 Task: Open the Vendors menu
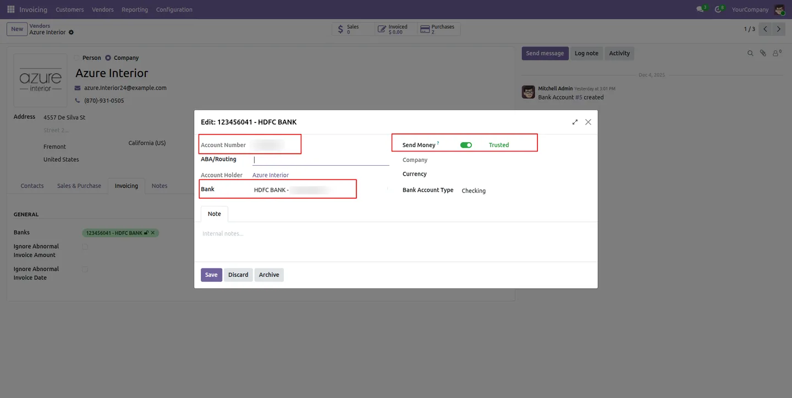pos(103,9)
